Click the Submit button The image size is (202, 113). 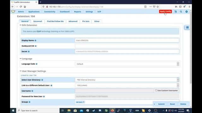tap(161, 104)
